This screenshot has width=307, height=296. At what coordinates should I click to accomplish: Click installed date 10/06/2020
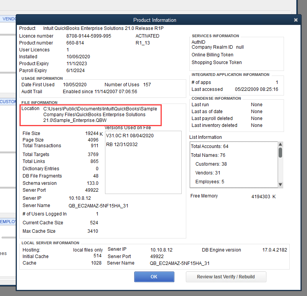78,57
